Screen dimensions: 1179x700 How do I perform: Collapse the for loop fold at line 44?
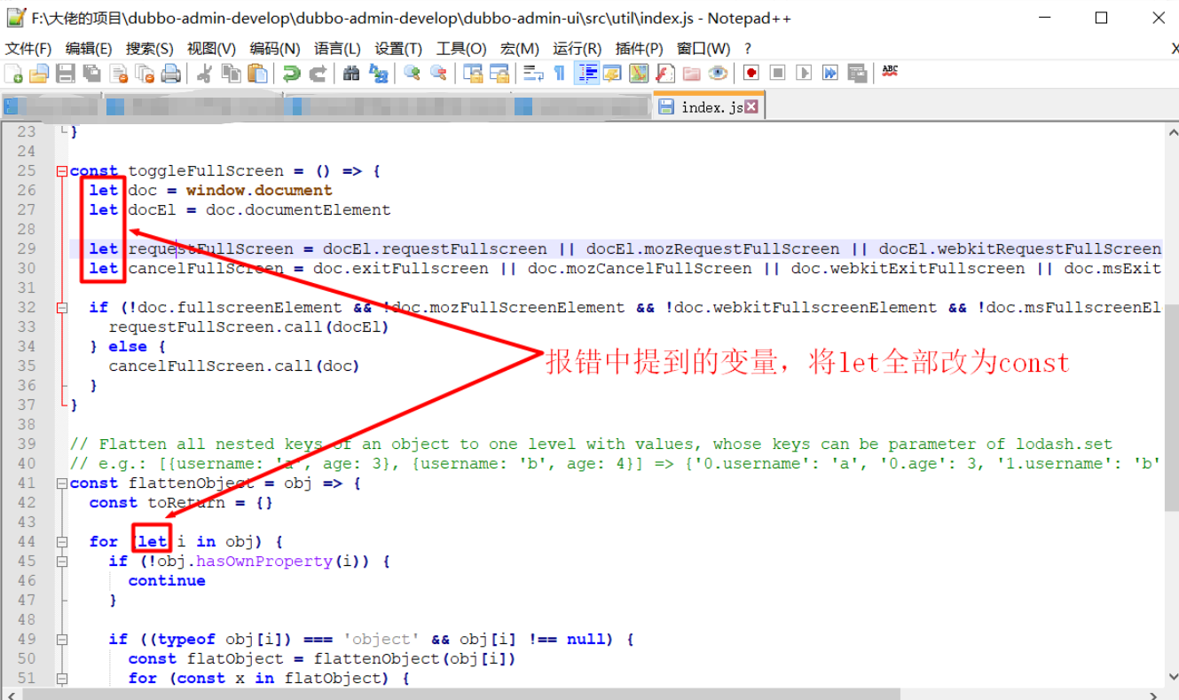point(61,542)
